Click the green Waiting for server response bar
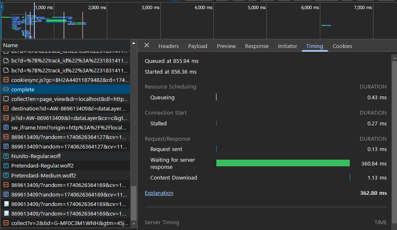Screen dimensions: 397x230 click(x=283, y=163)
